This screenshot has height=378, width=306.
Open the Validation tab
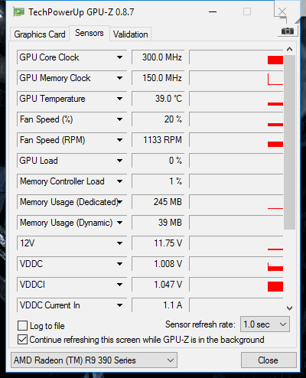click(x=131, y=34)
